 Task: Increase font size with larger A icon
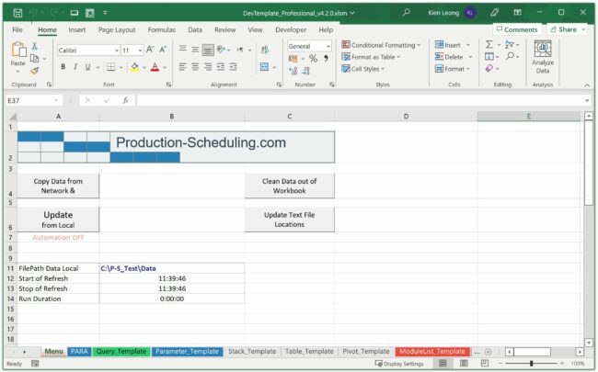[x=150, y=50]
